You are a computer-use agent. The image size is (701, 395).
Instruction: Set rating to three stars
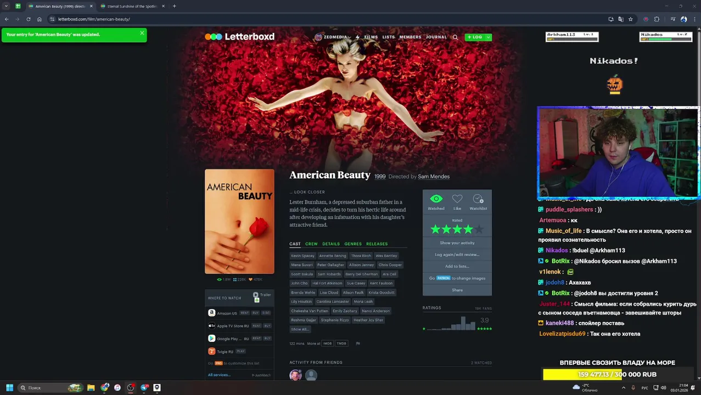(x=457, y=229)
